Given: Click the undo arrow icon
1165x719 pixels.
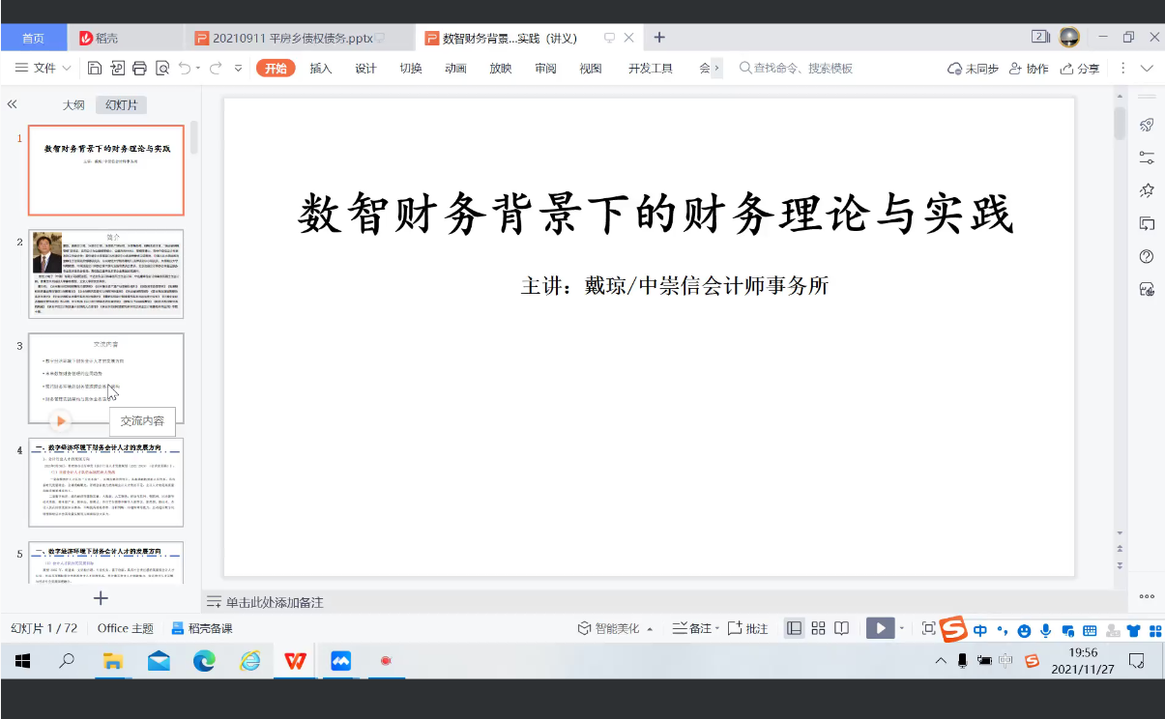Looking at the screenshot, I should point(185,69).
